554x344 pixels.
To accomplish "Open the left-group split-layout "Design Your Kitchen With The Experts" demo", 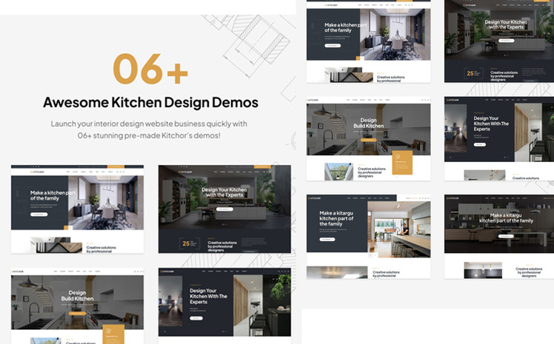I will pos(224,306).
